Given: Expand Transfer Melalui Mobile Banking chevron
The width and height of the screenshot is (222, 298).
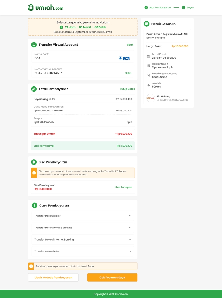Looking at the screenshot, I should pos(130,228).
